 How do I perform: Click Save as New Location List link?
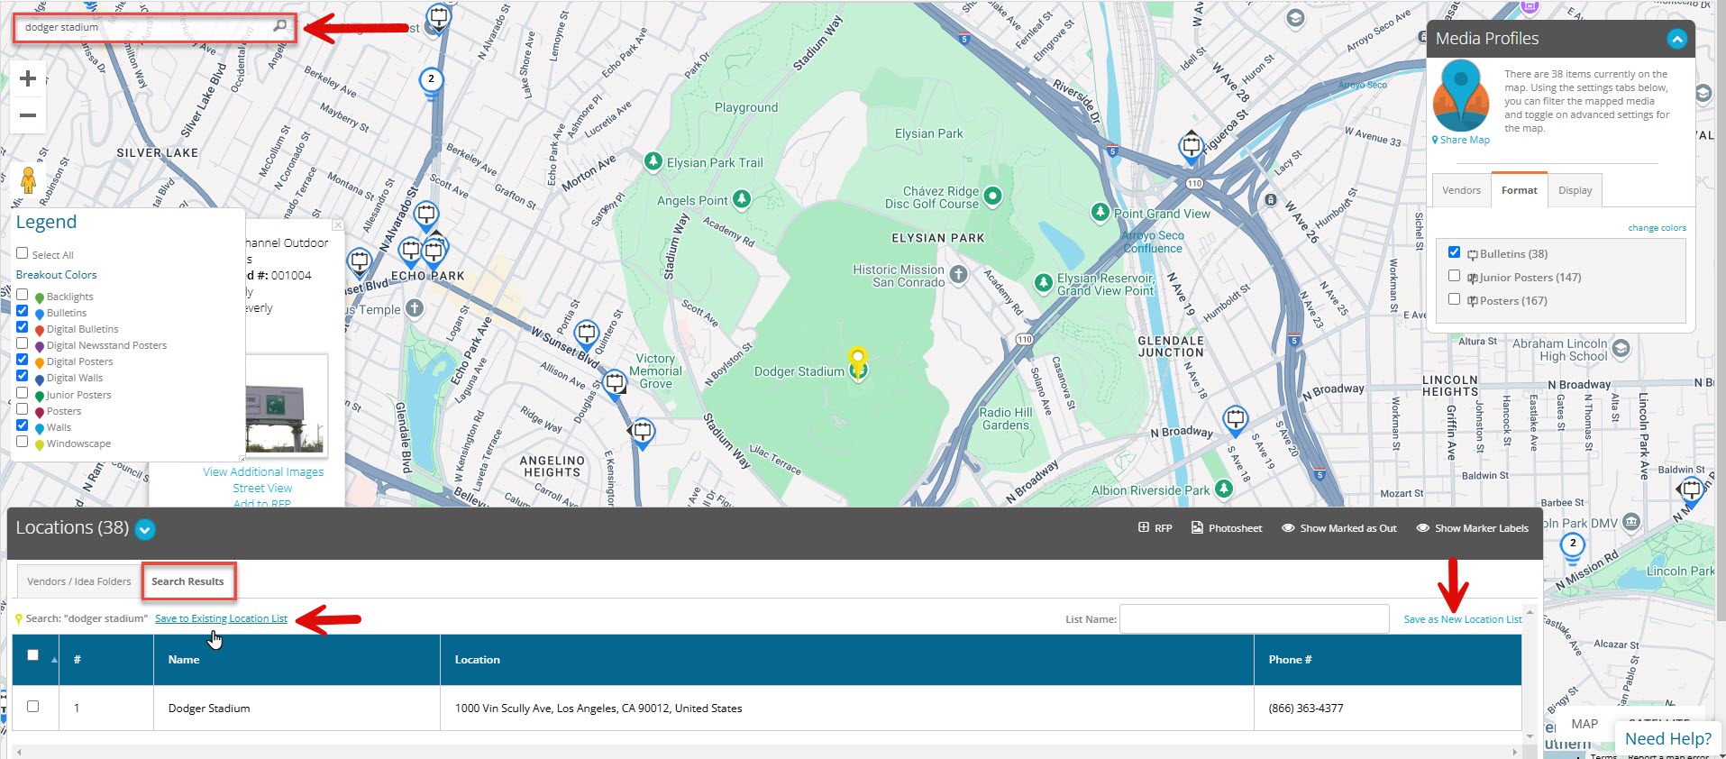[x=1463, y=619]
